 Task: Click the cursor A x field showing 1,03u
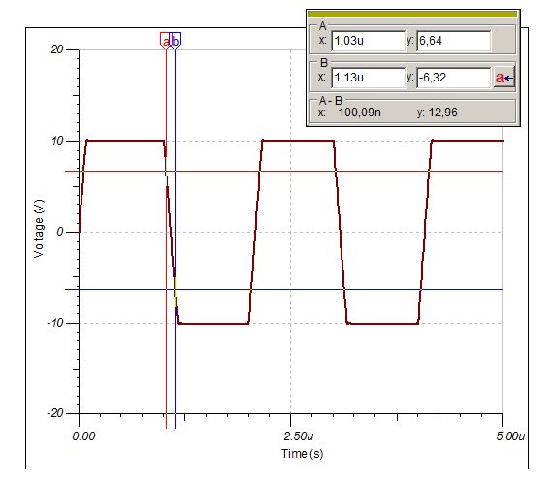point(369,41)
